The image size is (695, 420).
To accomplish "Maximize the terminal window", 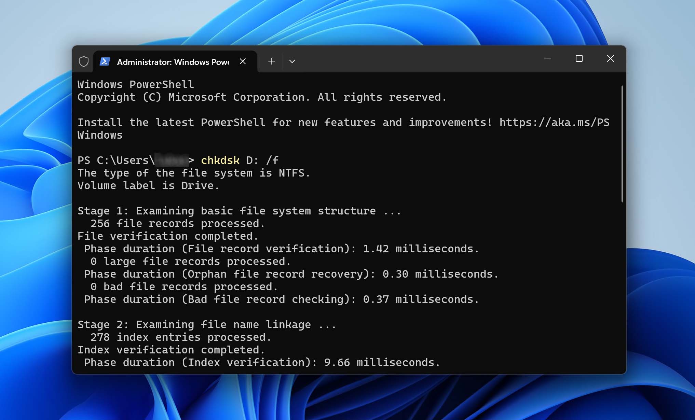I will (579, 58).
